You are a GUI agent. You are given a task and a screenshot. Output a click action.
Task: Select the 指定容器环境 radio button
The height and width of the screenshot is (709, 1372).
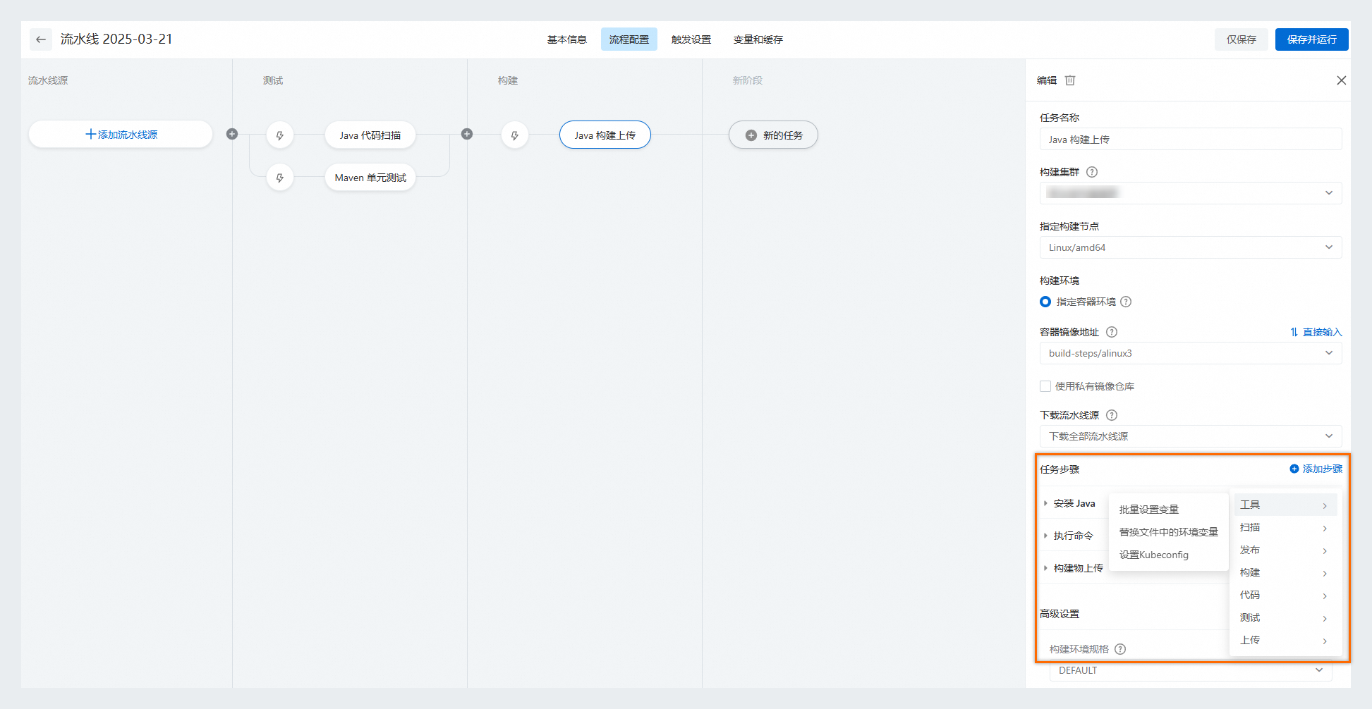click(x=1045, y=302)
